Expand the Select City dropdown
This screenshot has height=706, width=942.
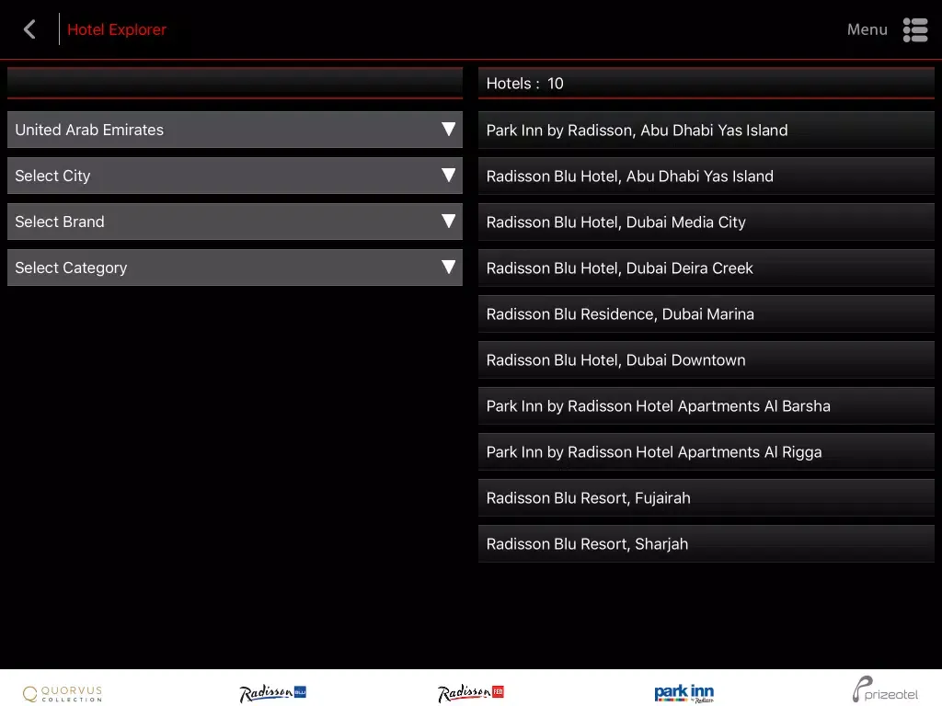[235, 176]
